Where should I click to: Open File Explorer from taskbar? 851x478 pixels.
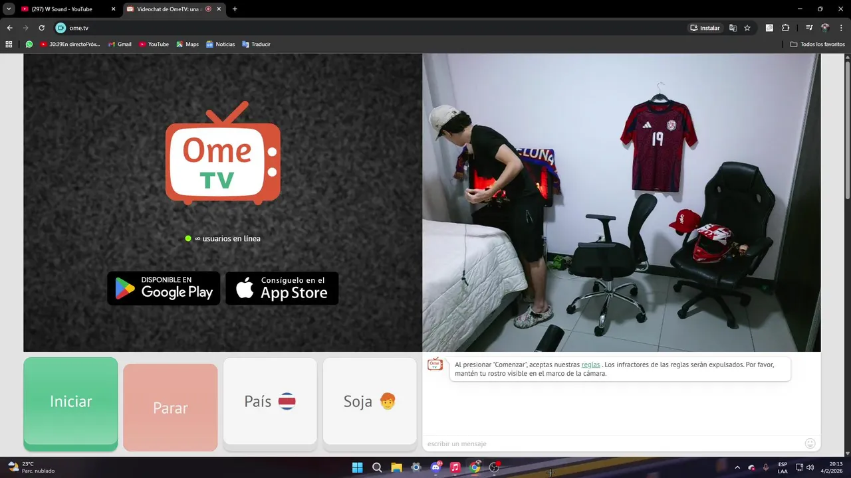coord(396,467)
